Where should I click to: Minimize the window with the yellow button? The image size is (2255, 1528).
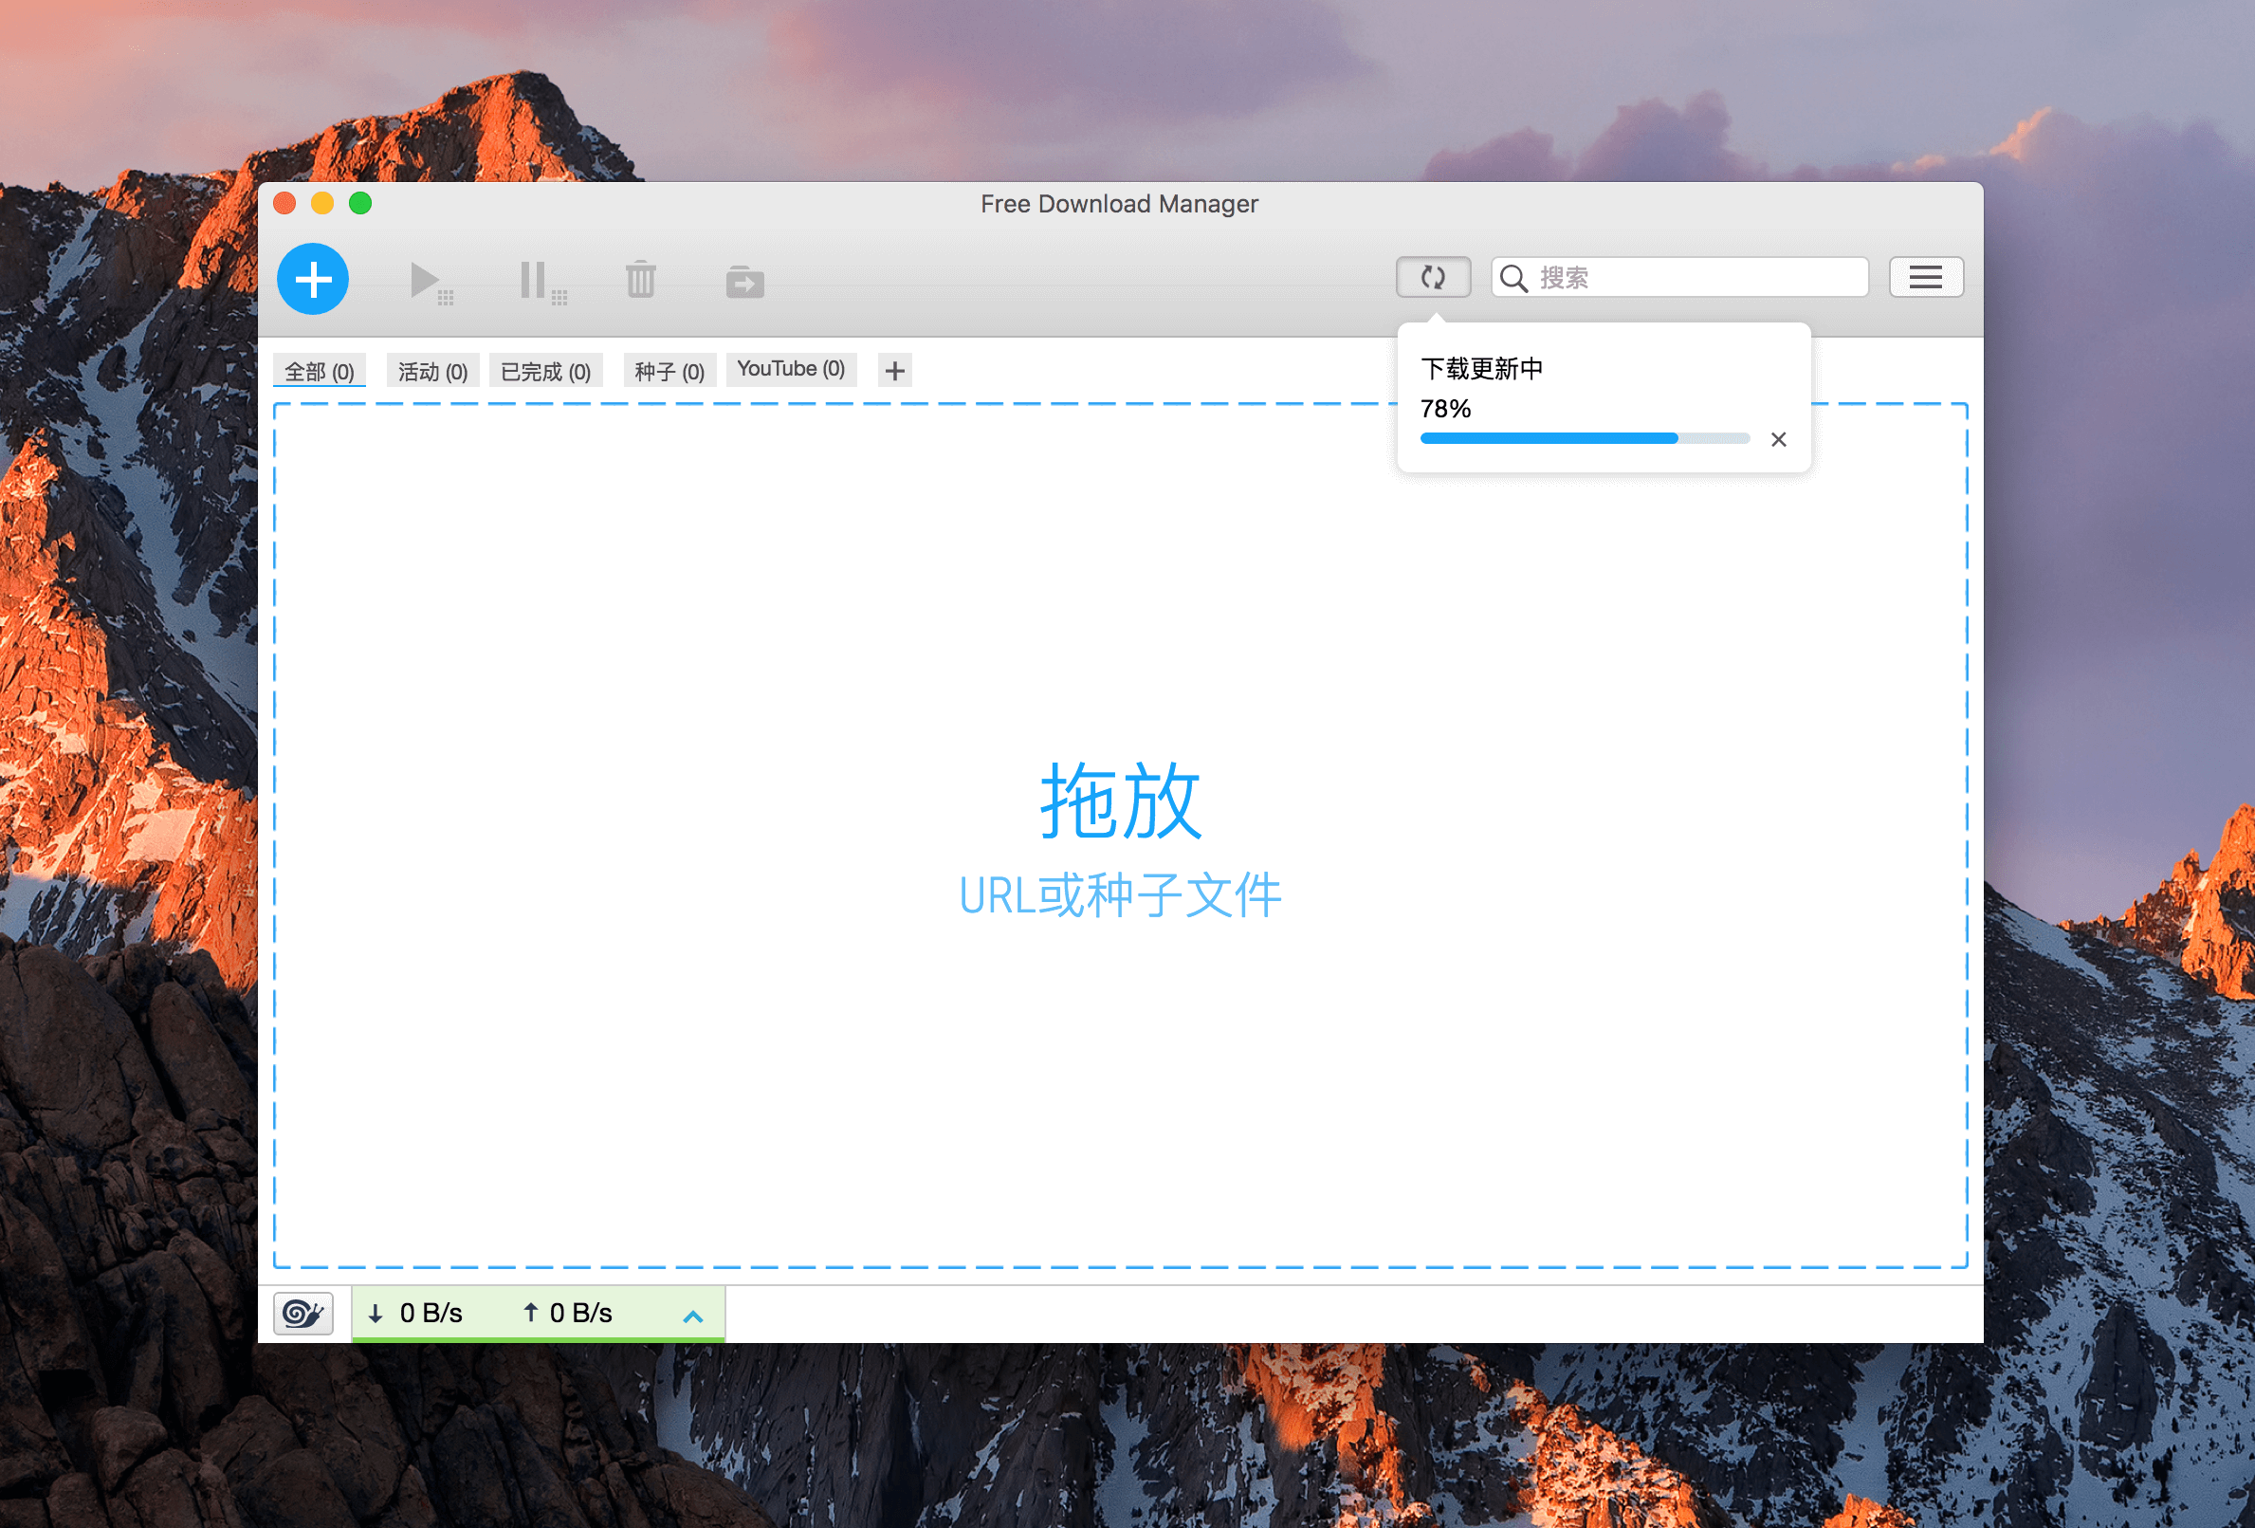click(x=322, y=203)
